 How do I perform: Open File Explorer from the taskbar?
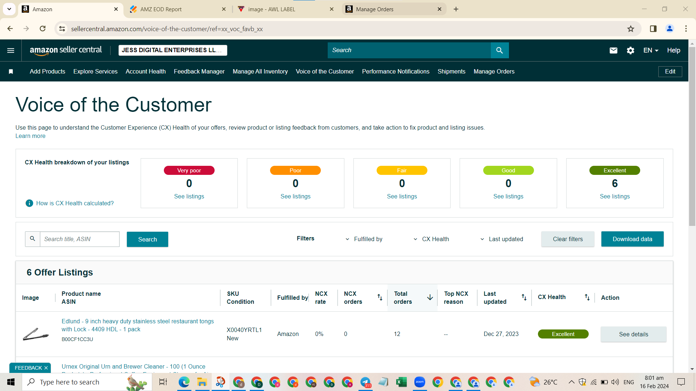[x=202, y=382]
